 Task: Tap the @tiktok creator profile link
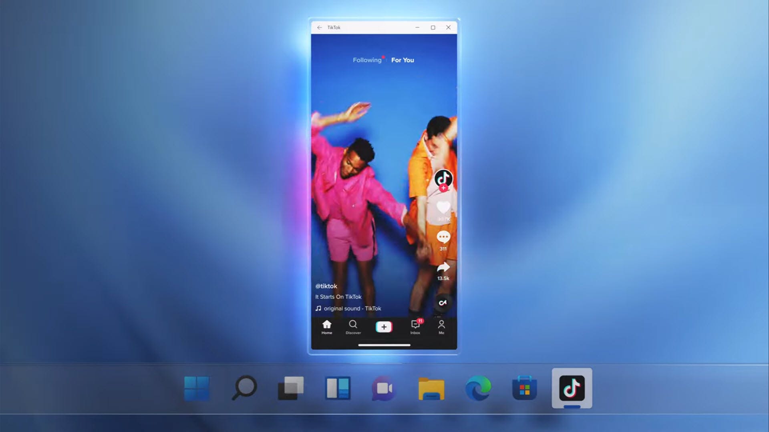click(x=326, y=286)
